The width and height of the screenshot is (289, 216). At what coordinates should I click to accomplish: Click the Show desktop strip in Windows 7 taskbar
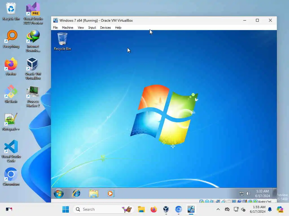pyautogui.click(x=275, y=193)
